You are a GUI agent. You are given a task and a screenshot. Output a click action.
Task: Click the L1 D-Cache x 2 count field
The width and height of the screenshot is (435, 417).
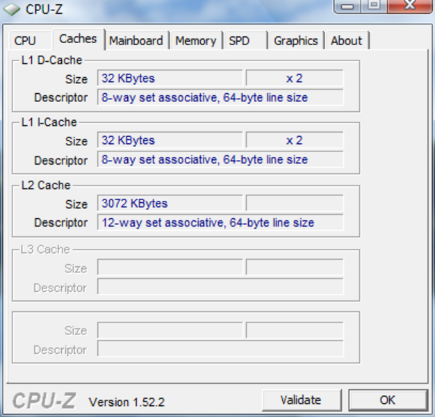295,79
